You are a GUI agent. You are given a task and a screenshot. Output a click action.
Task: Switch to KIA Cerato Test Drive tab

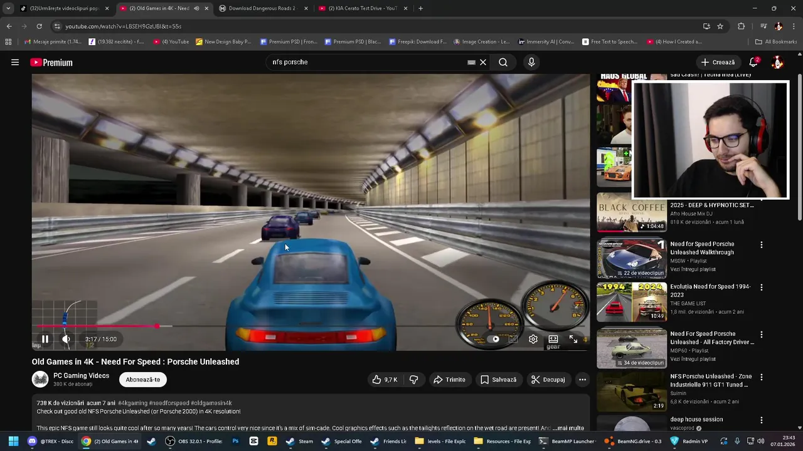click(x=363, y=8)
